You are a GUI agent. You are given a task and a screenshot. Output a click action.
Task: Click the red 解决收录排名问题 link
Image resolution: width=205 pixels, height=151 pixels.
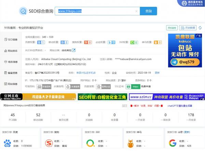point(147,106)
